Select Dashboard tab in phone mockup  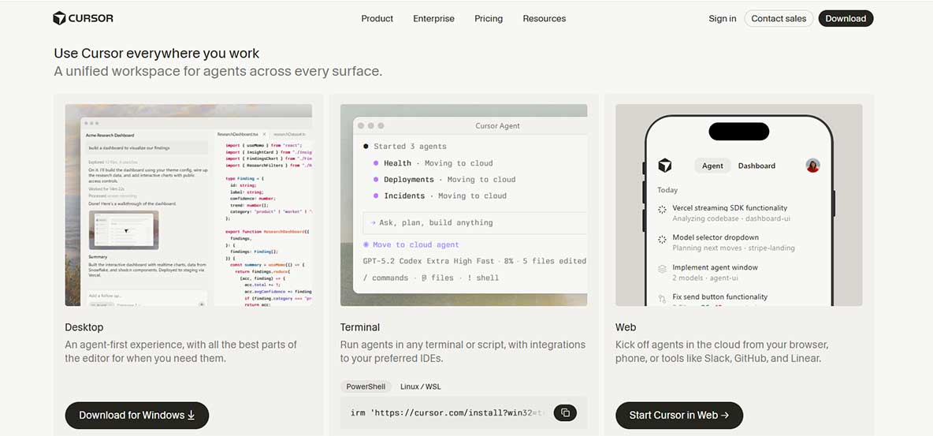pyautogui.click(x=756, y=166)
